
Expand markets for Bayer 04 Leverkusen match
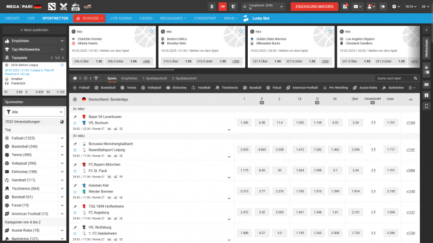tap(229, 130)
